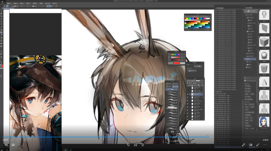The width and height of the screenshot is (271, 151).
Task: Go back using video player arrow
Action: (x=2, y=1)
